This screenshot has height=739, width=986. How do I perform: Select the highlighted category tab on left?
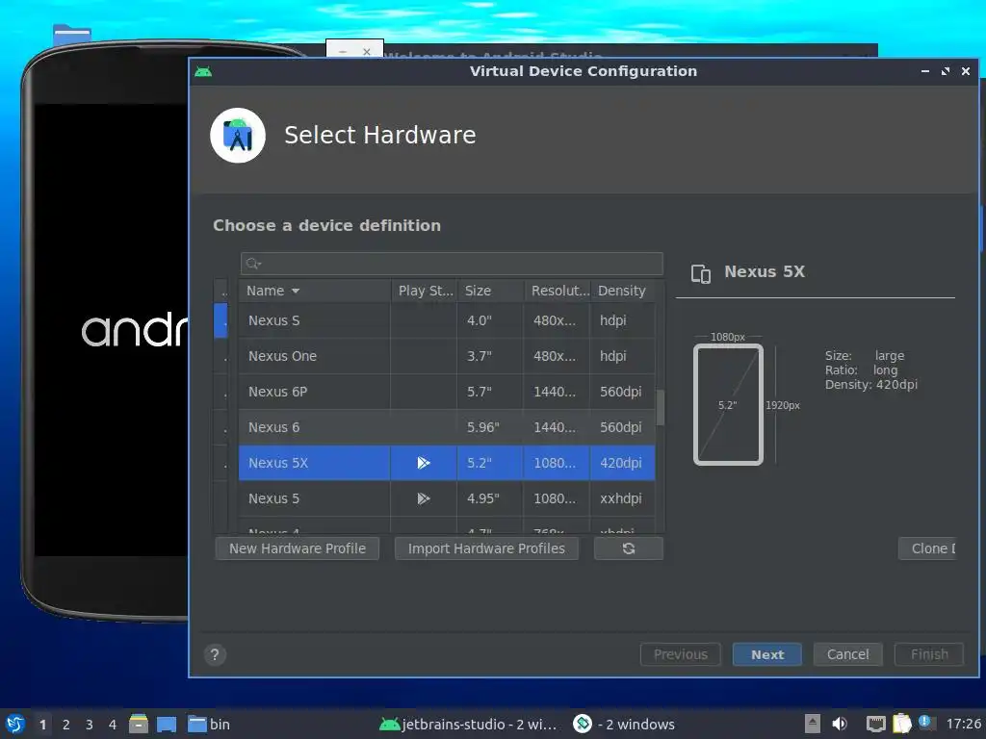[x=221, y=320]
